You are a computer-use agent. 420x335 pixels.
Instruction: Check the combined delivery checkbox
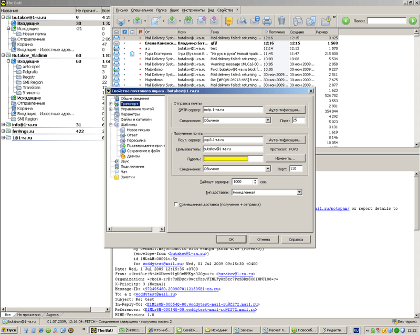(x=176, y=204)
